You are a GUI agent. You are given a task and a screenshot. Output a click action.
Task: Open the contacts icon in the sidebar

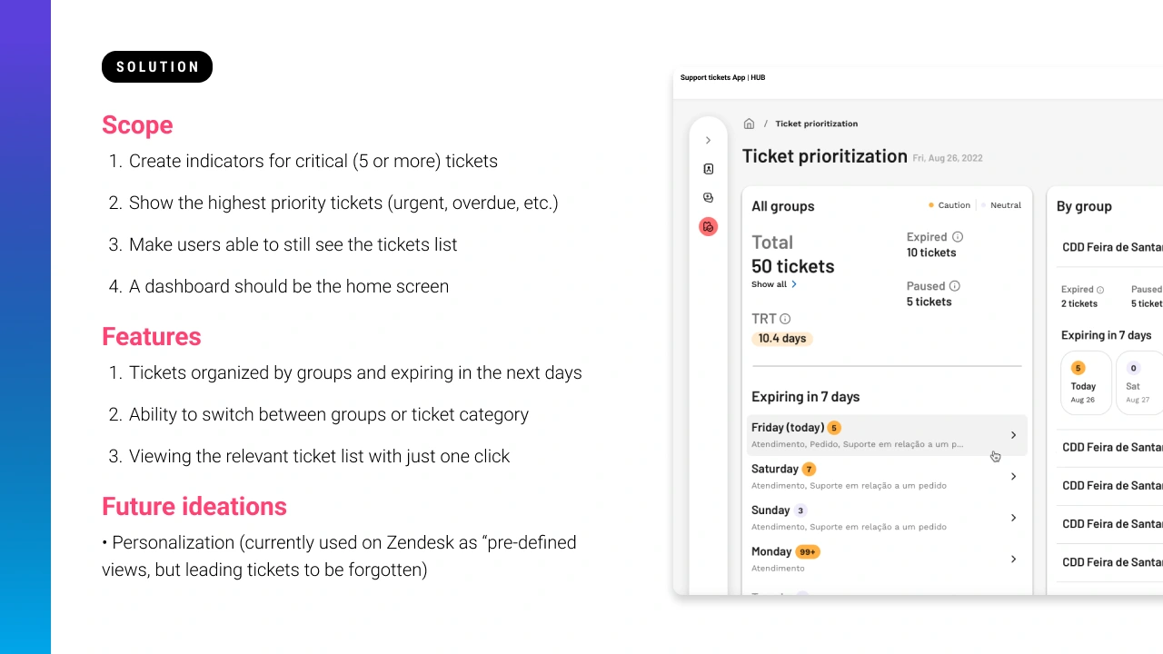709,169
